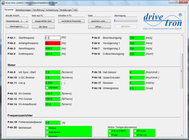The width and height of the screenshot is (189, 140).
Task: Click the 'Motor-Temperatursensor:' label
Action: point(122,127)
